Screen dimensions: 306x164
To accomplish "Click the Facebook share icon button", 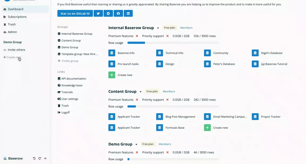I will click(x=118, y=13).
